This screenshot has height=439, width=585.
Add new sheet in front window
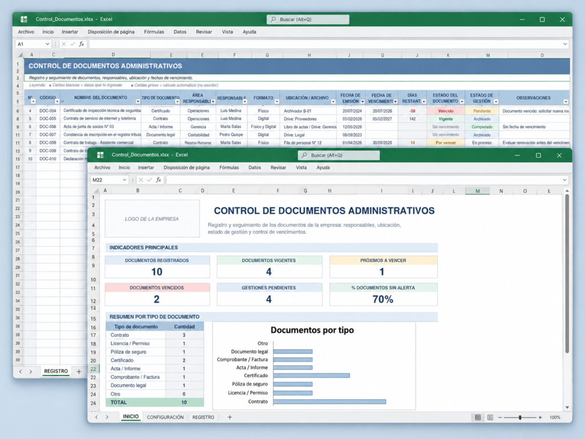[x=230, y=417]
